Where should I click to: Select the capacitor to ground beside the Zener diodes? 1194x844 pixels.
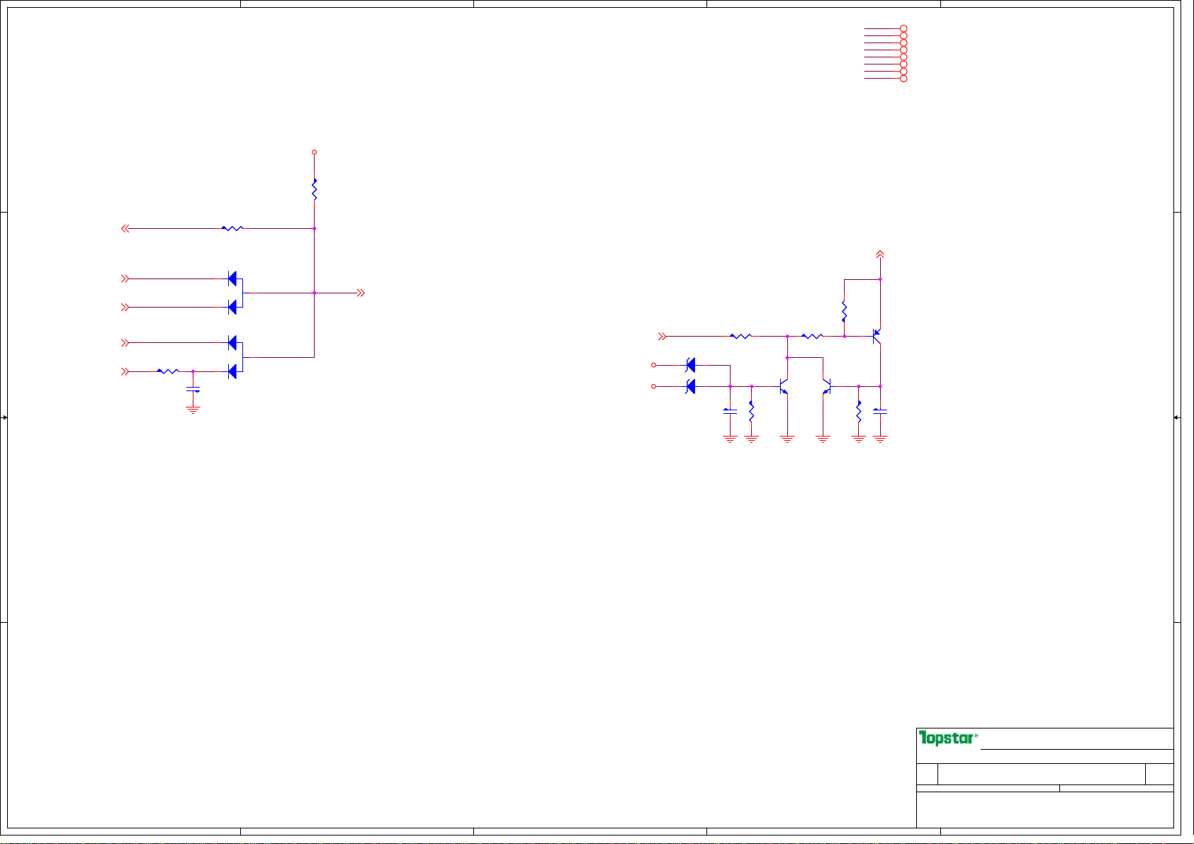pyautogui.click(x=730, y=410)
